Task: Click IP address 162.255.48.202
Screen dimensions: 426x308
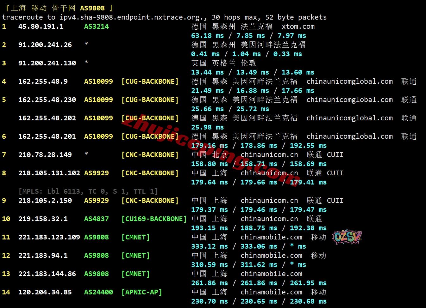Action: 47,118
